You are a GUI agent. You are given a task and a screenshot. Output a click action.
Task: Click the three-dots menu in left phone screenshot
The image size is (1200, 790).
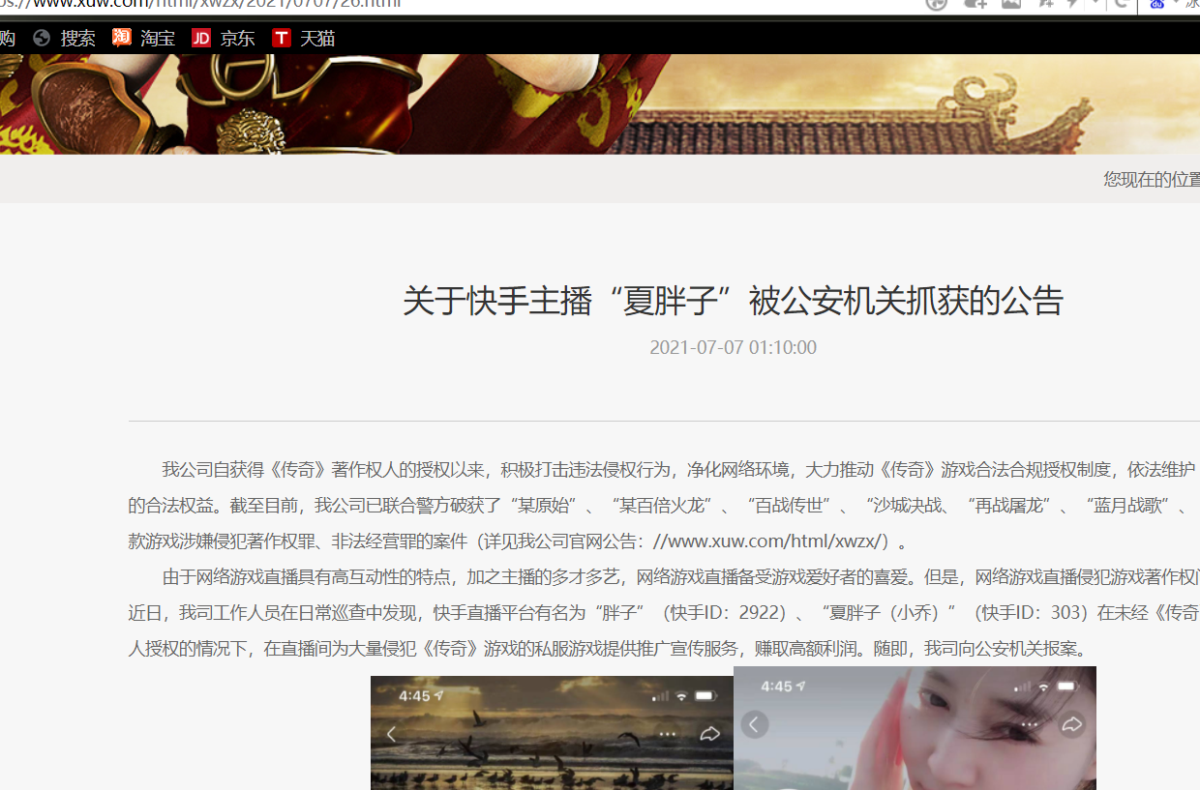667,734
